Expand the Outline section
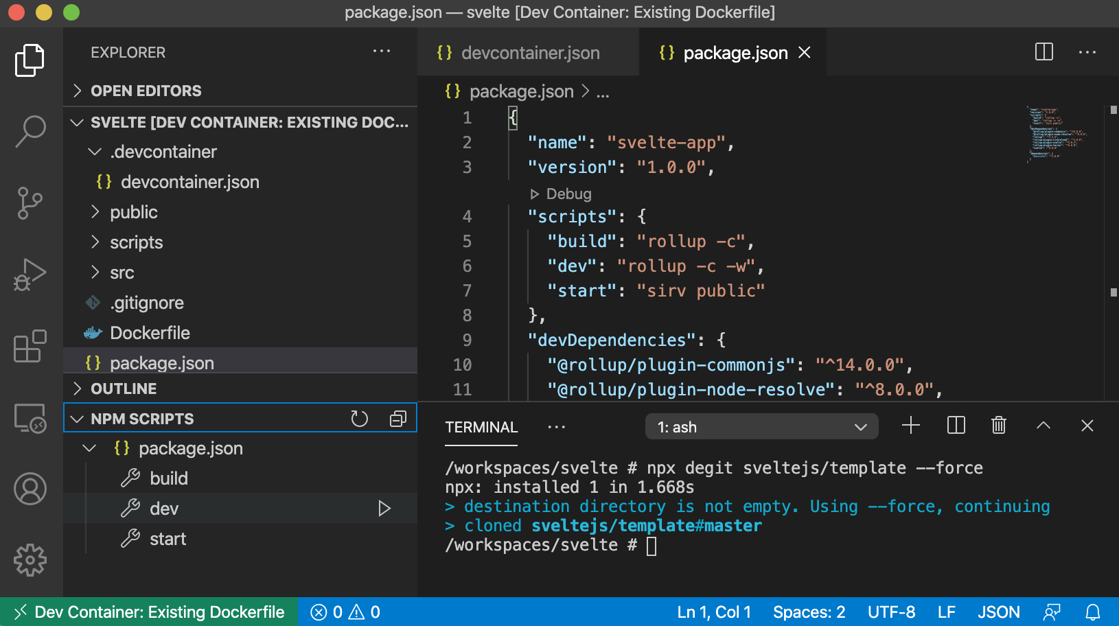This screenshot has height=626, width=1119. pos(240,389)
